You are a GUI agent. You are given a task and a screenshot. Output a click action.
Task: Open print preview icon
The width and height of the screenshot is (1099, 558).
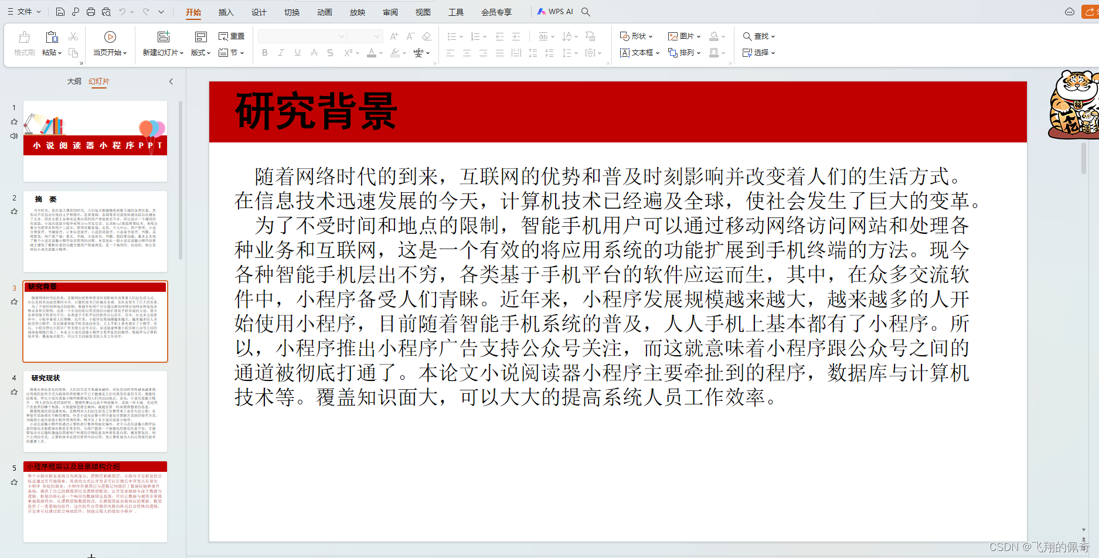click(x=106, y=12)
